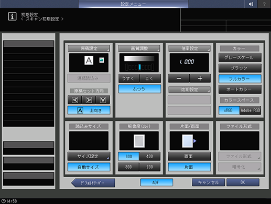The width and height of the screenshot is (271, 204).
Task: Select 両面 double-sided scanning
Action: coord(189,156)
